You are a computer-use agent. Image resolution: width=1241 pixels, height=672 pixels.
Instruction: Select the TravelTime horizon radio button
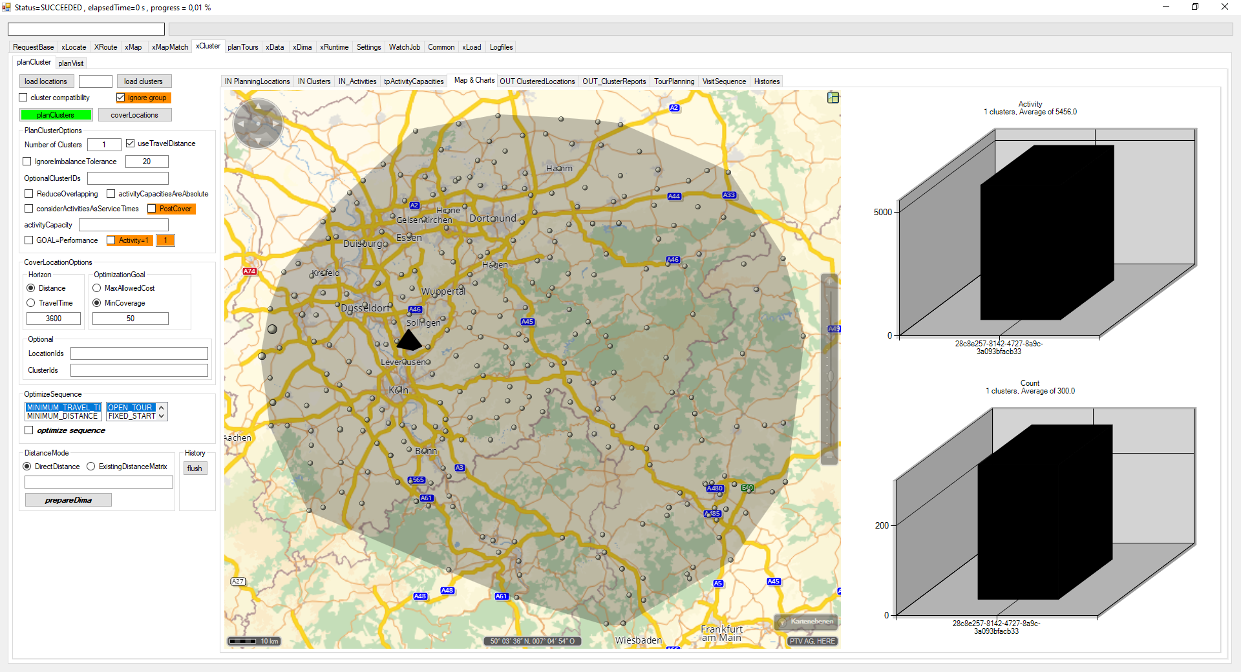click(x=31, y=303)
